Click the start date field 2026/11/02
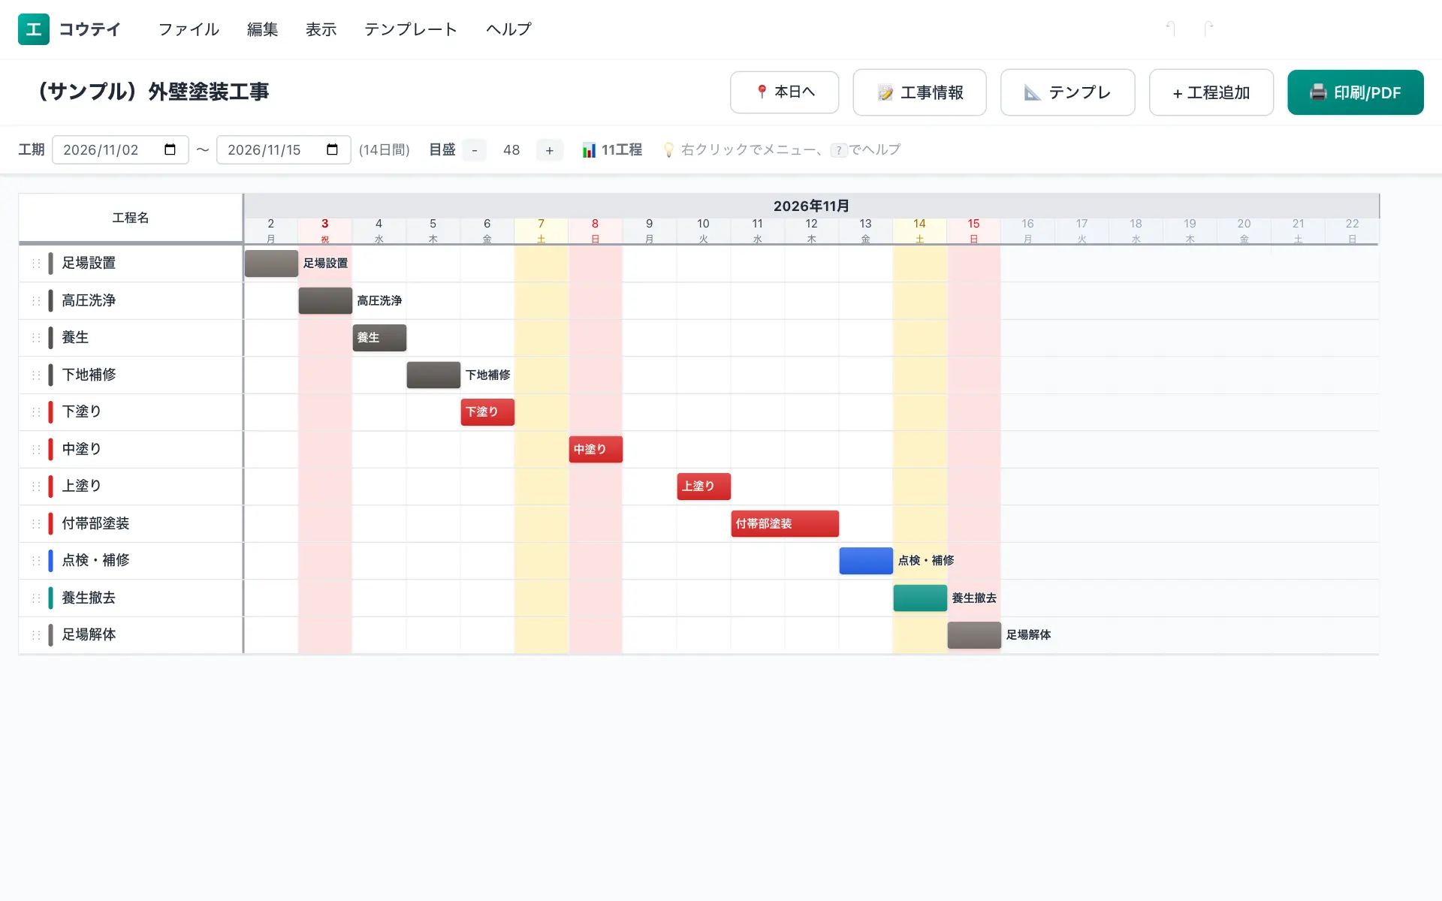The image size is (1442, 901). click(x=120, y=150)
